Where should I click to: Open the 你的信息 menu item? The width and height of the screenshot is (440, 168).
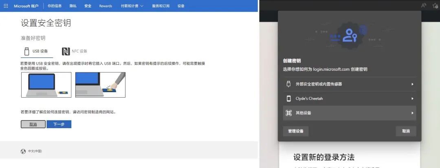point(55,6)
